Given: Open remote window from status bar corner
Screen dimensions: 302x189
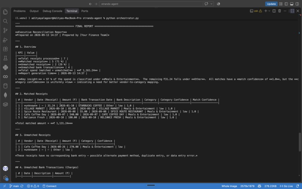Looking at the screenshot, I should [4, 186].
